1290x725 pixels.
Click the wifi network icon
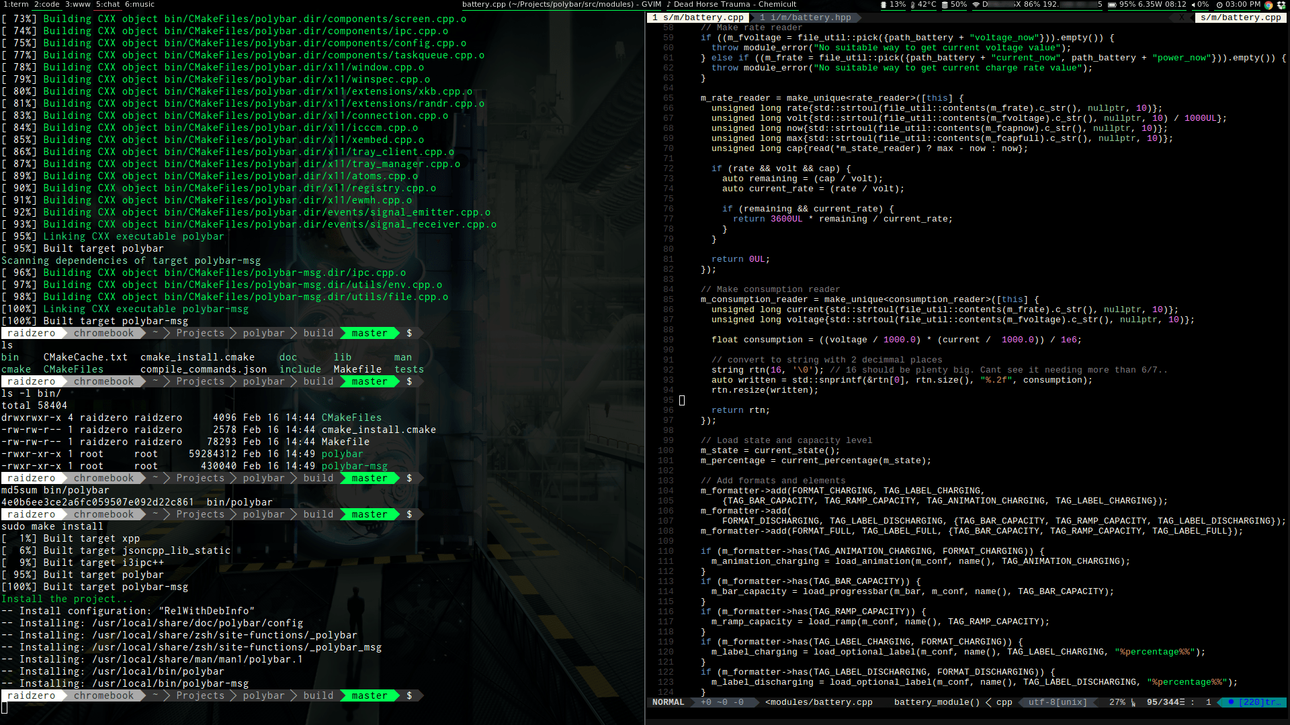coord(976,5)
